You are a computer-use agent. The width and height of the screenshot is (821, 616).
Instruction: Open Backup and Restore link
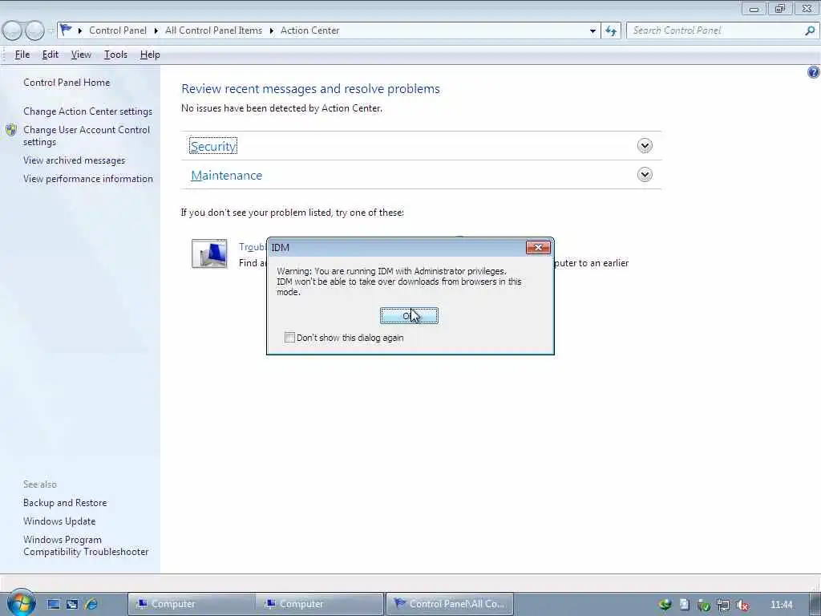tap(65, 503)
